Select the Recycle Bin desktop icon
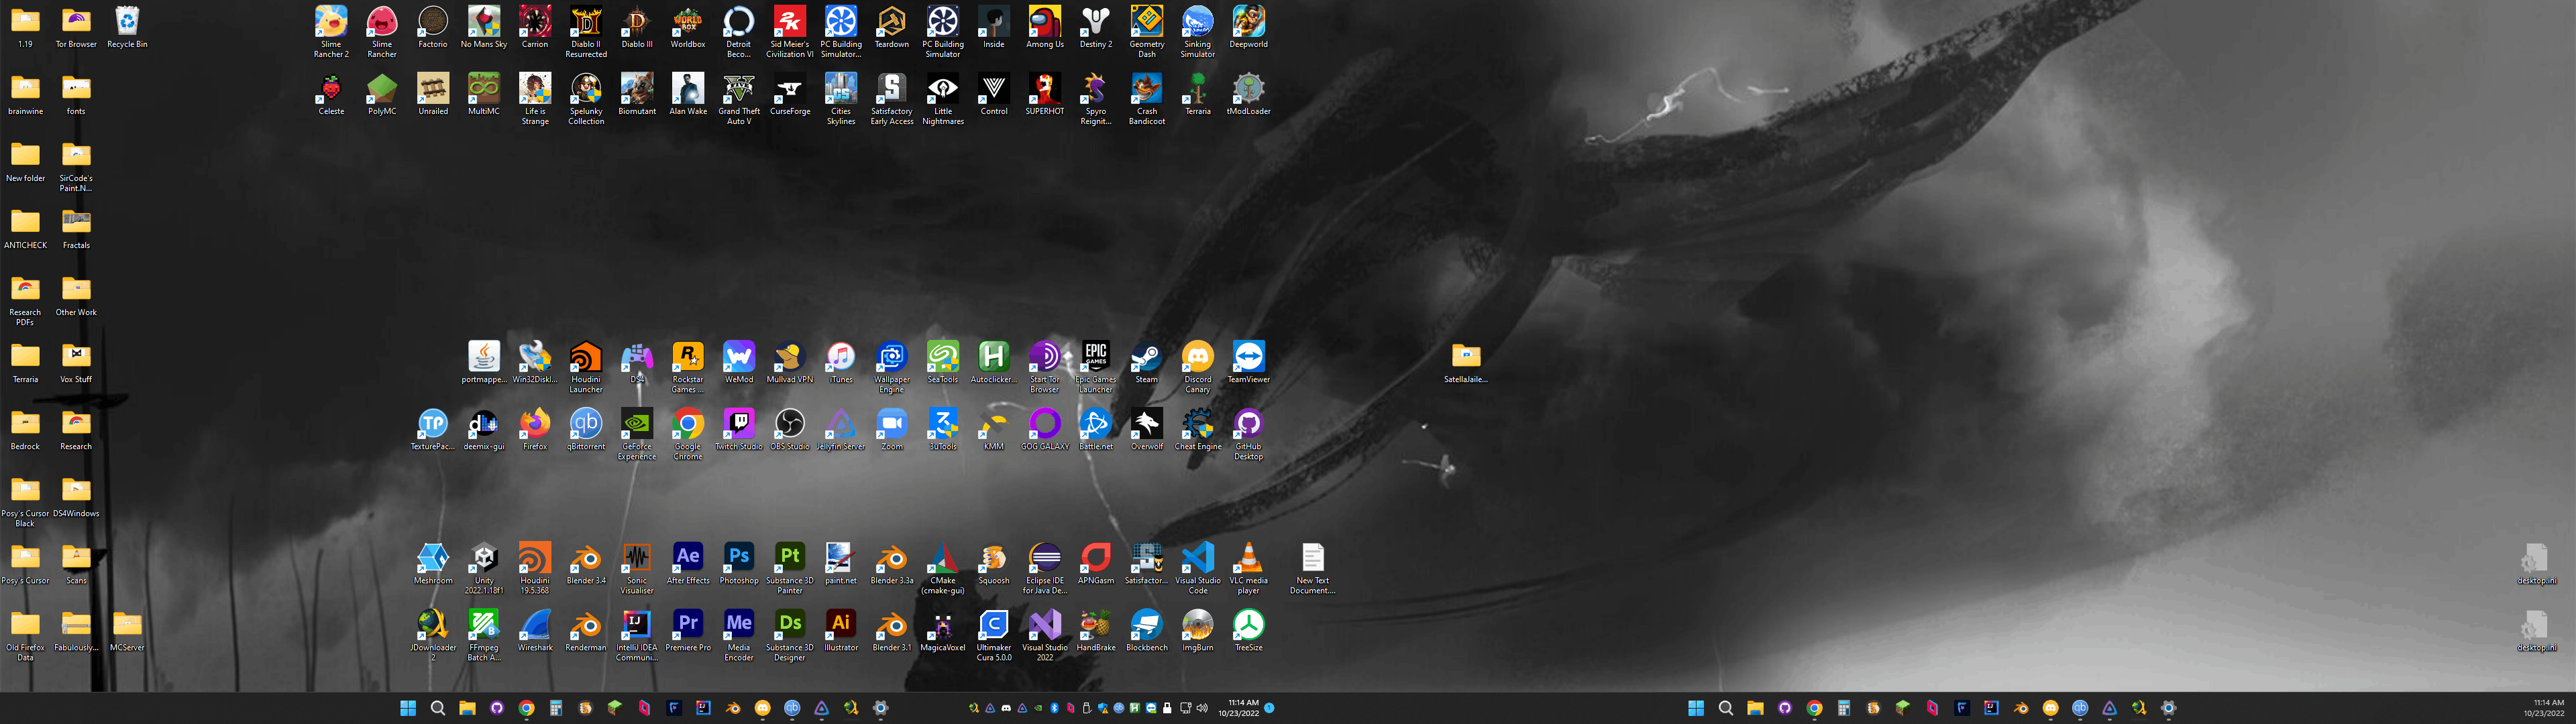The height and width of the screenshot is (724, 2576). pos(127,27)
